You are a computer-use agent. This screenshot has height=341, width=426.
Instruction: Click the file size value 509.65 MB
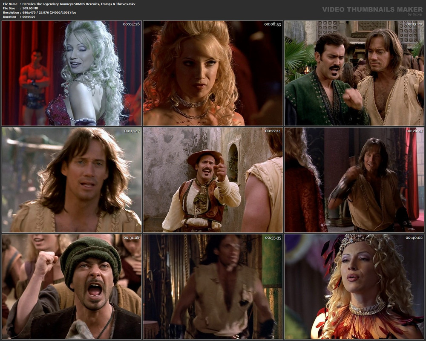pos(30,9)
